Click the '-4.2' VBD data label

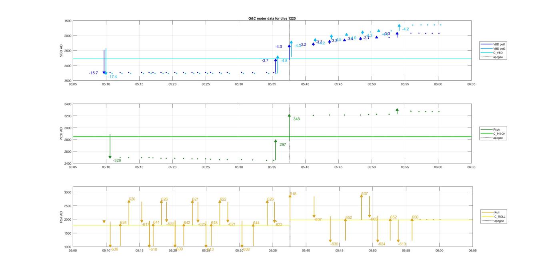click(406, 29)
